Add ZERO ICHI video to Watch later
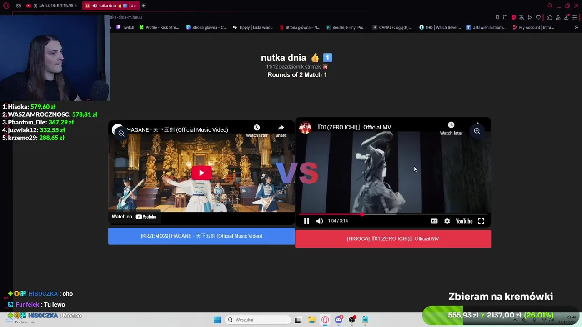This screenshot has width=582, height=327. (451, 129)
